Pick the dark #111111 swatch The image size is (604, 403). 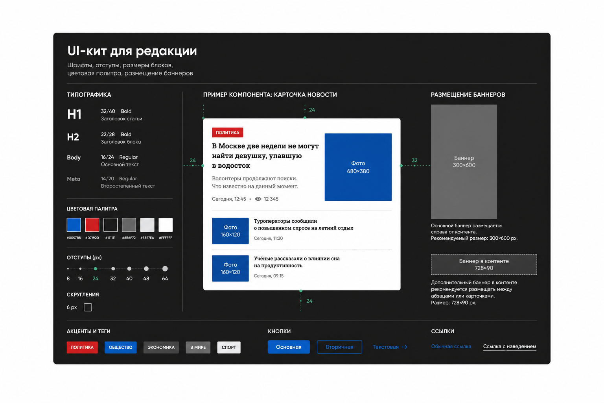[x=110, y=225]
